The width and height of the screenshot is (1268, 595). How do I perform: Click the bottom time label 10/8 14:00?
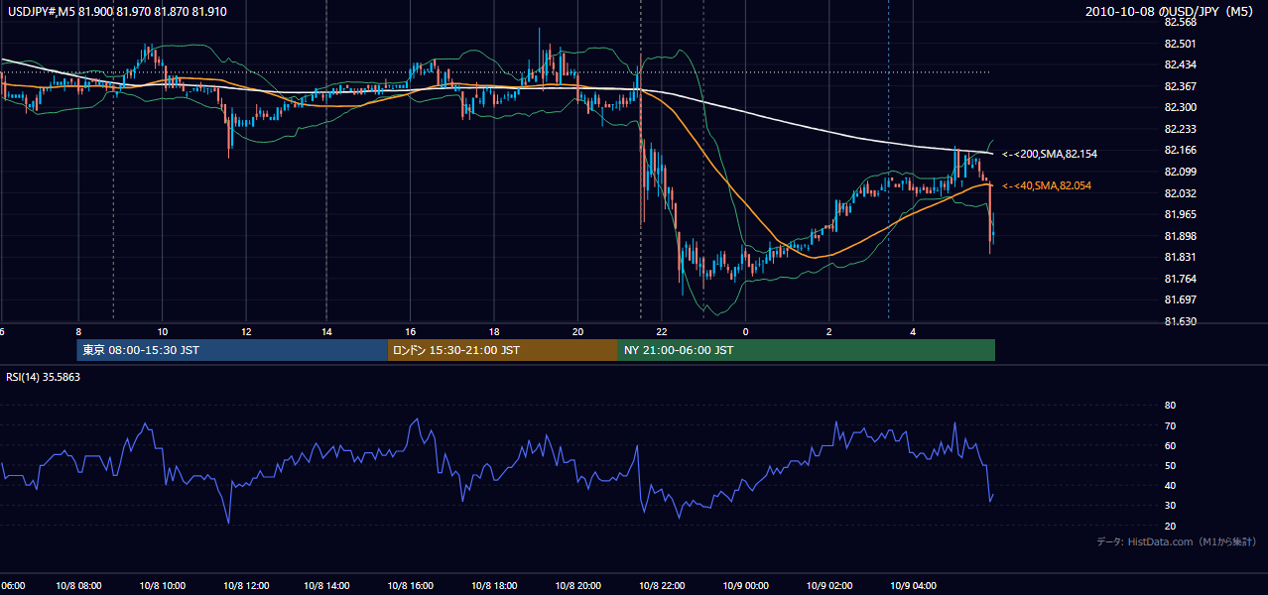pos(327,586)
